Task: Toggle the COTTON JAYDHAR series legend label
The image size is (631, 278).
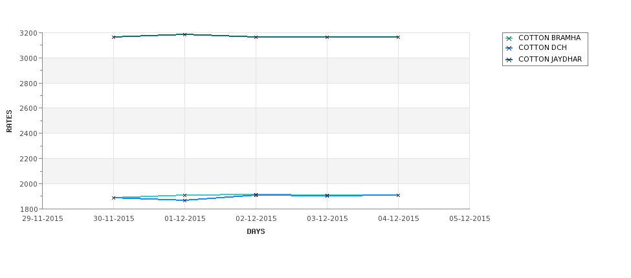Action: point(550,59)
